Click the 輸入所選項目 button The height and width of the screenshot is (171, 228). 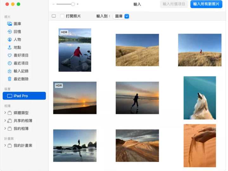174,4
